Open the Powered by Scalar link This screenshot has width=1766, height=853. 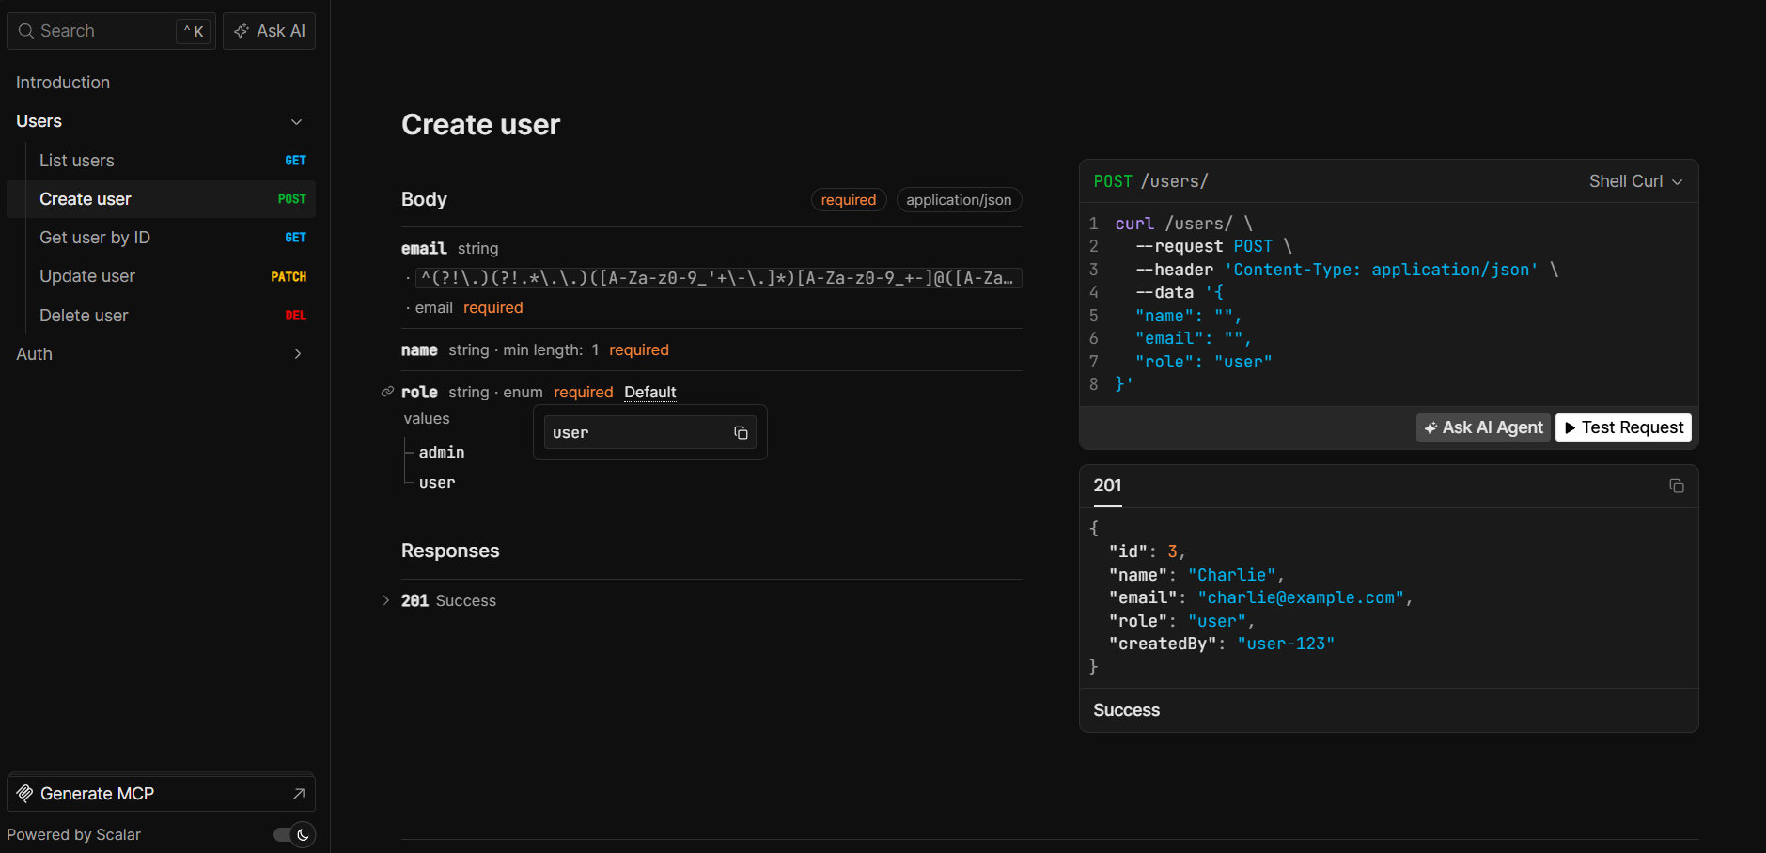tap(73, 834)
